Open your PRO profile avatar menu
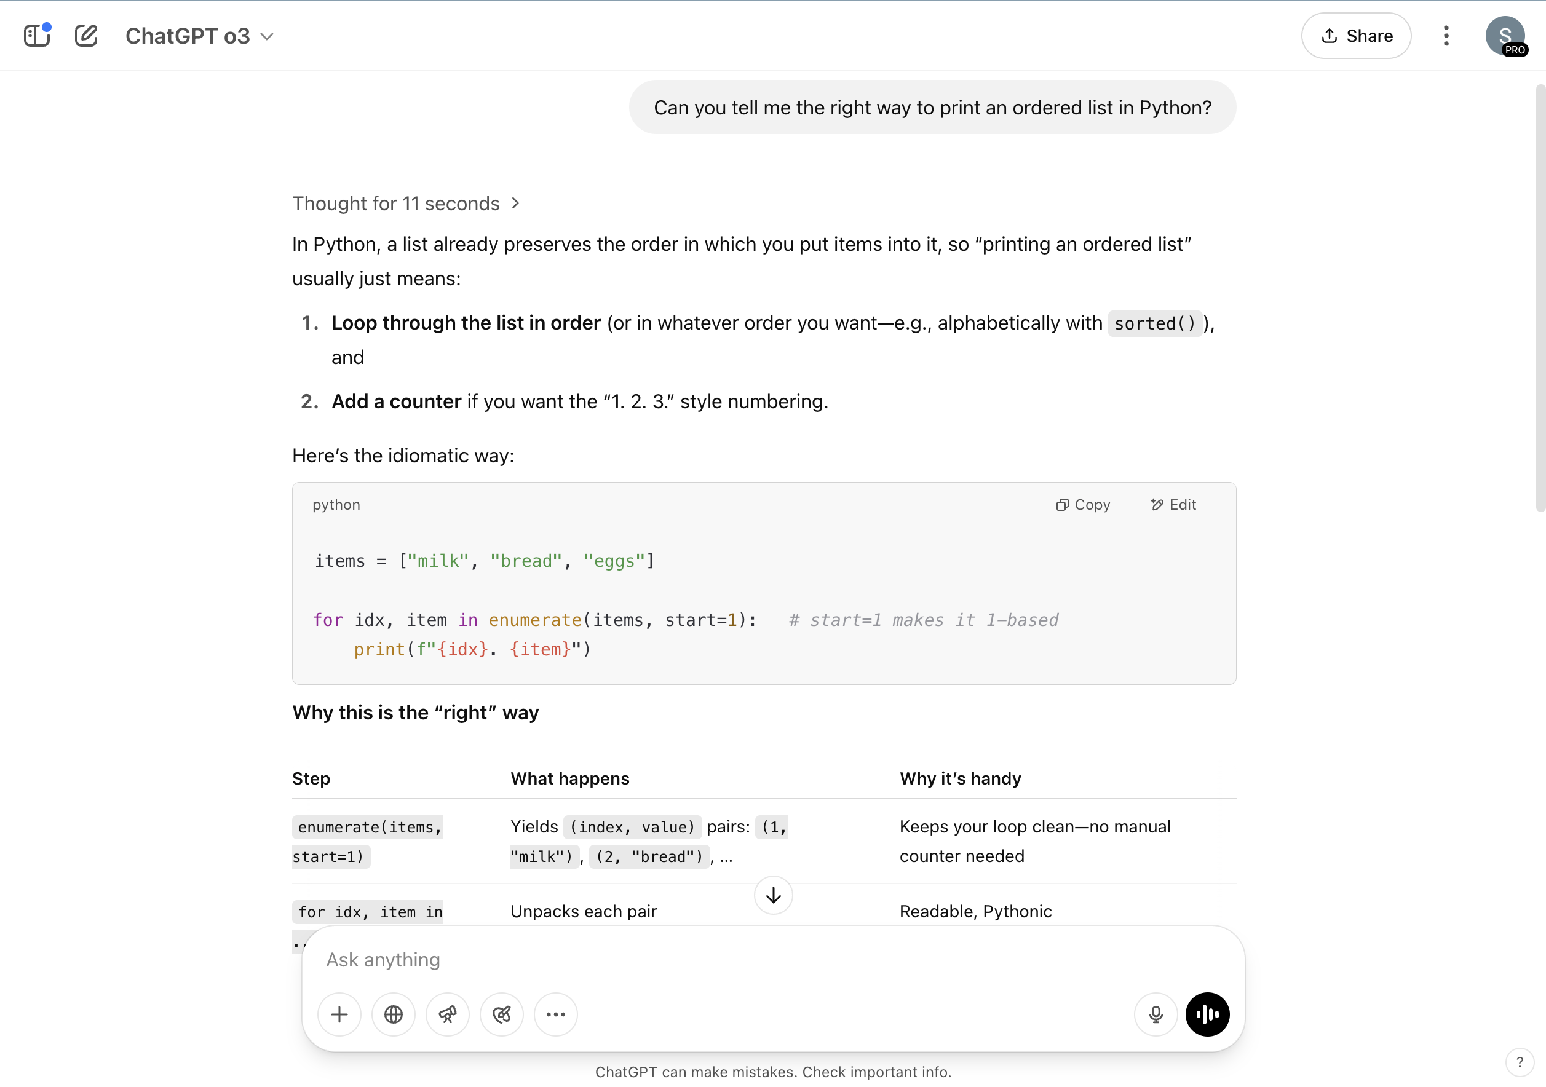The height and width of the screenshot is (1087, 1546). click(x=1506, y=36)
